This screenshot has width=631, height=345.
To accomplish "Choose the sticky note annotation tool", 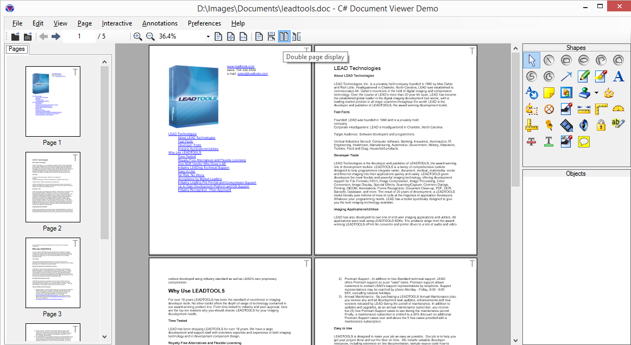I will [549, 93].
